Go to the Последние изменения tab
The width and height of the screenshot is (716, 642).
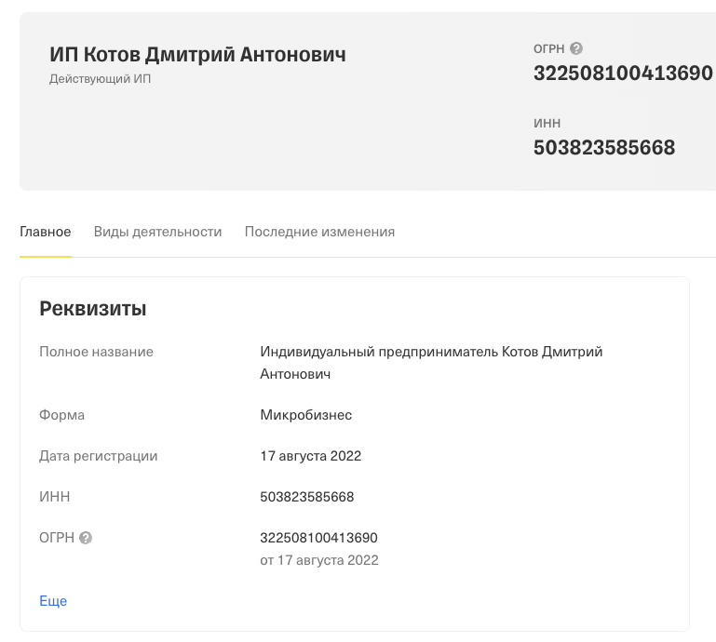coord(319,232)
